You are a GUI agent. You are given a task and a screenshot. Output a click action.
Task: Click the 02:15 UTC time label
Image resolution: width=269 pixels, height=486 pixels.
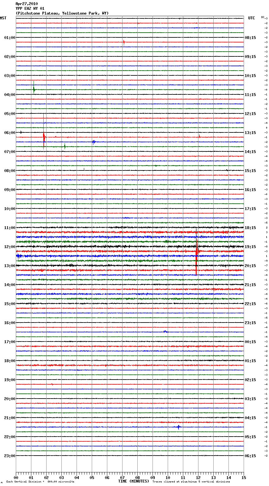[250, 380]
